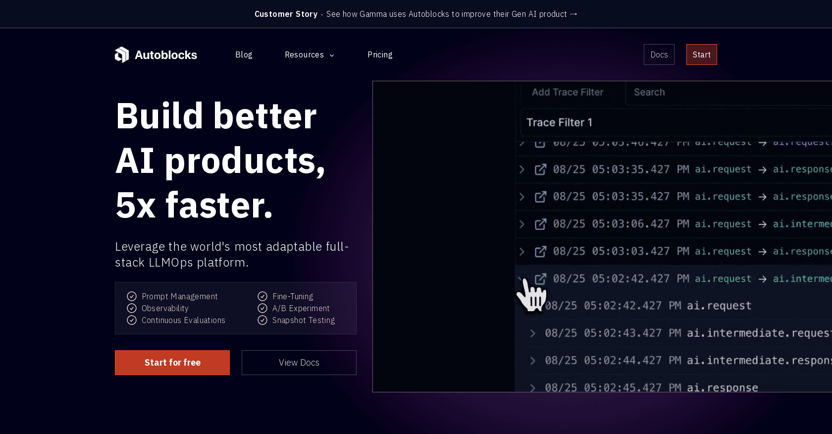The height and width of the screenshot is (434, 832).
Task: Go to the Pricing page
Action: coord(380,54)
